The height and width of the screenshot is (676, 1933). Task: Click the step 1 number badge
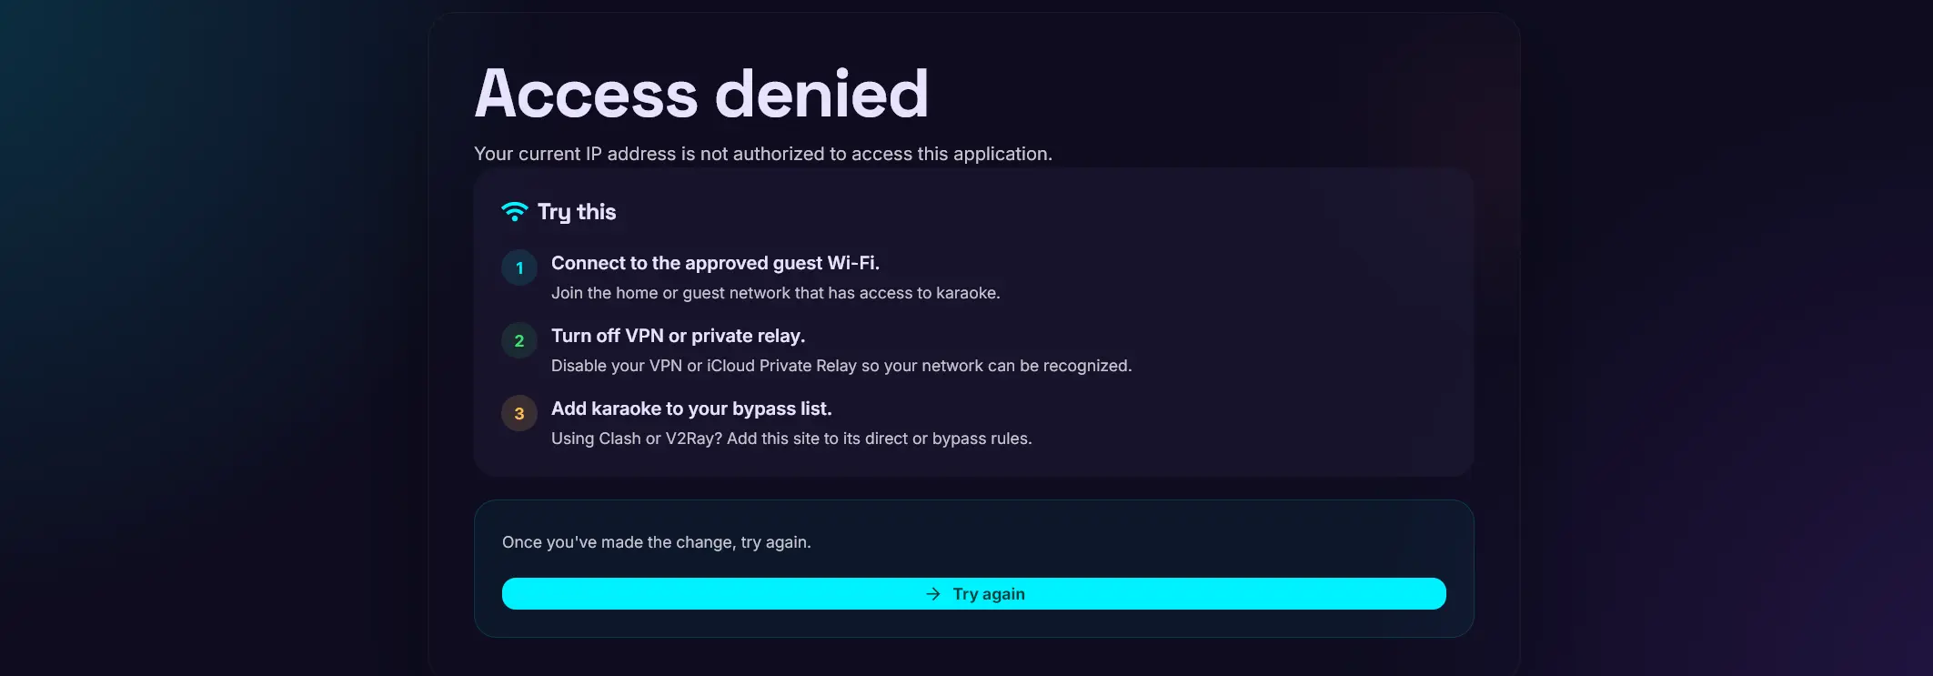[x=519, y=267]
